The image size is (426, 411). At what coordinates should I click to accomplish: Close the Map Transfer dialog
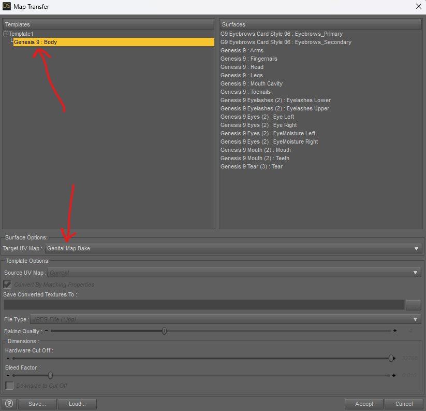point(419,6)
